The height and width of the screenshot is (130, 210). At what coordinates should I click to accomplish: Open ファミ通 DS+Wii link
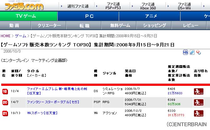tap(184, 6)
